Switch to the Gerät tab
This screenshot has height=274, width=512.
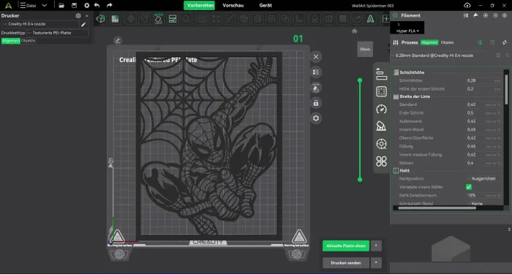(266, 5)
